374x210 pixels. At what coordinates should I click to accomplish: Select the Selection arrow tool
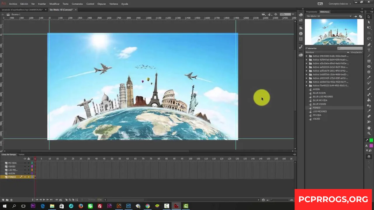pos(369,17)
